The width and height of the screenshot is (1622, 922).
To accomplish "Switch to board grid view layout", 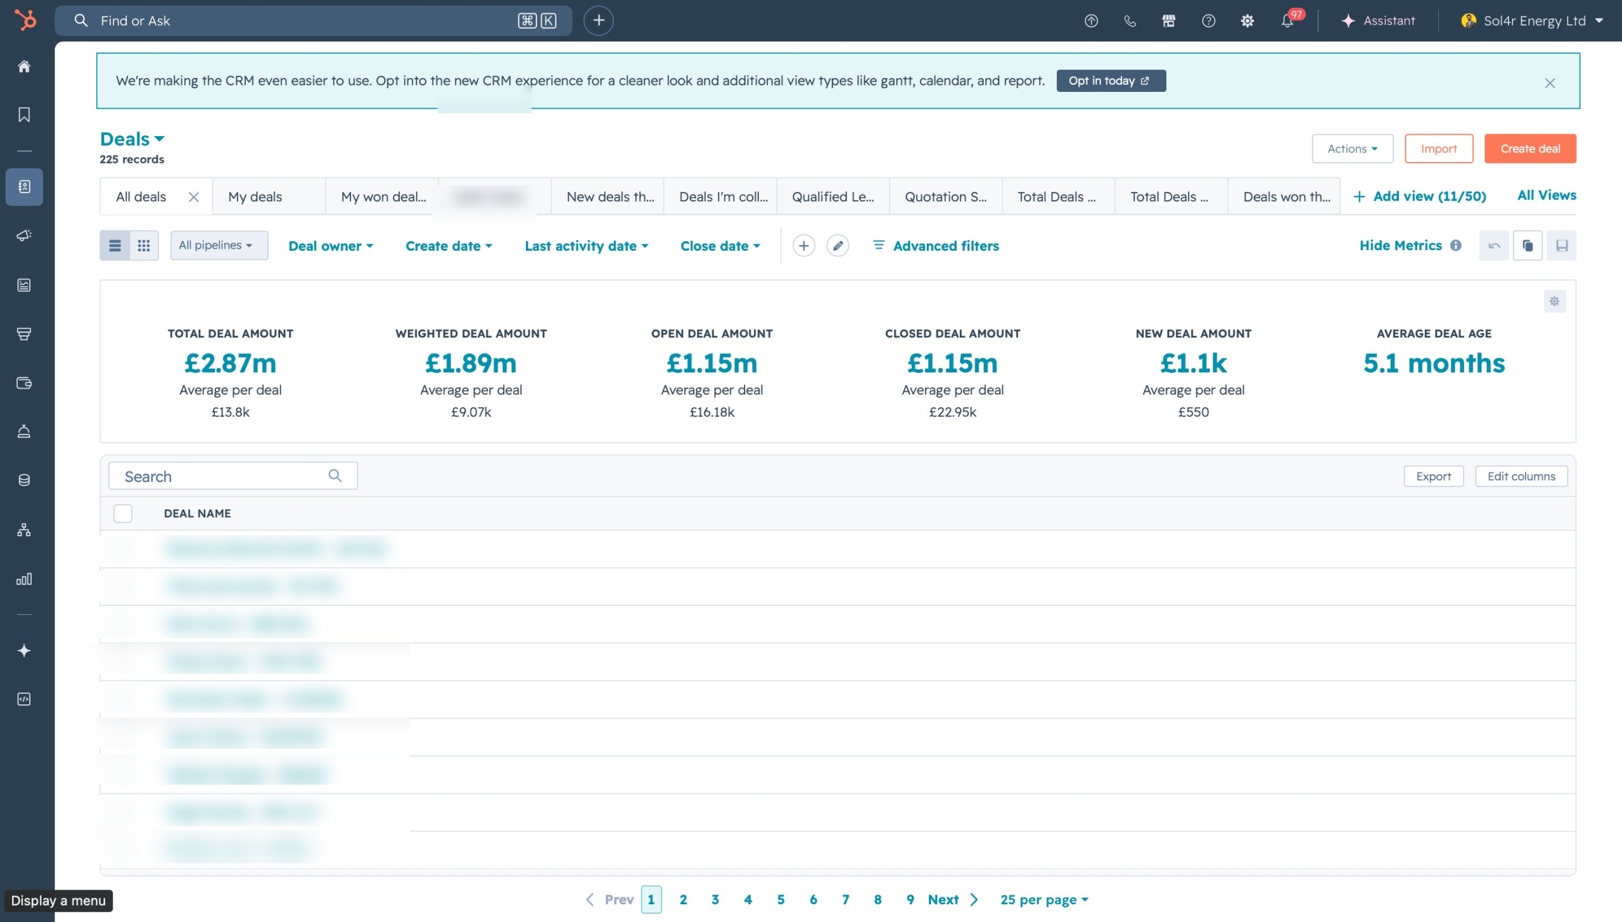I will click(x=144, y=245).
